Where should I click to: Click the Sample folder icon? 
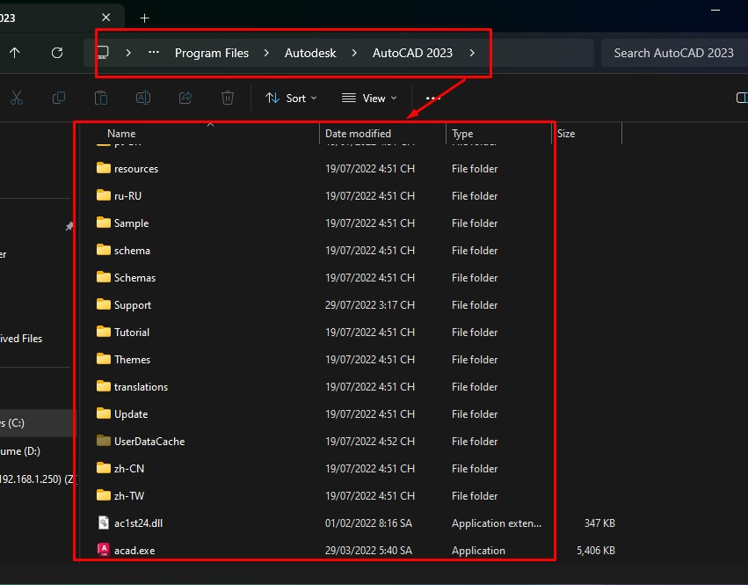104,223
